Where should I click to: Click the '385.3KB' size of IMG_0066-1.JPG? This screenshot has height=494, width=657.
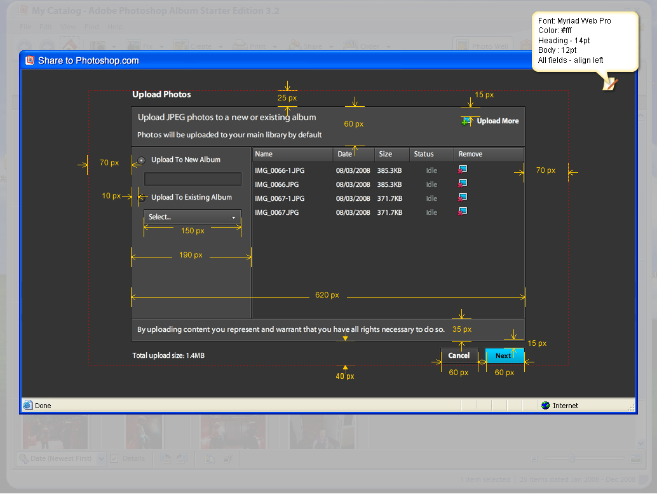389,170
